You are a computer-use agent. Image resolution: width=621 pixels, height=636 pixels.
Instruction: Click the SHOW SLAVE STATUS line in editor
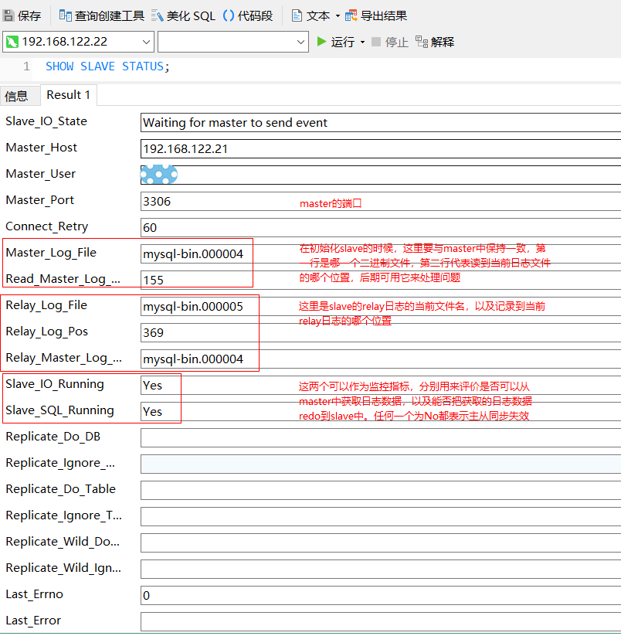click(107, 66)
